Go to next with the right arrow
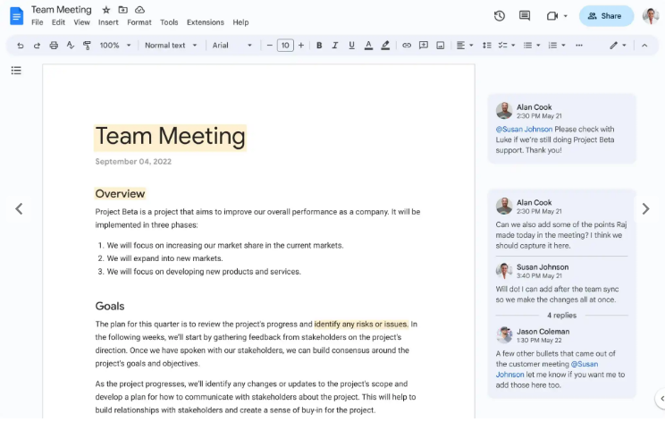 pyautogui.click(x=645, y=208)
